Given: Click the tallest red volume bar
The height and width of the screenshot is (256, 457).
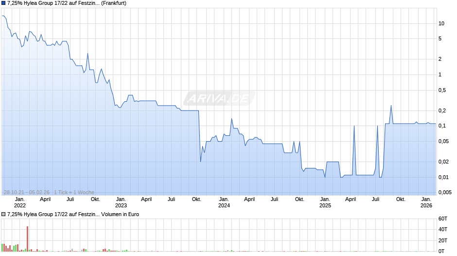Looking at the screenshot, I should tap(27, 239).
